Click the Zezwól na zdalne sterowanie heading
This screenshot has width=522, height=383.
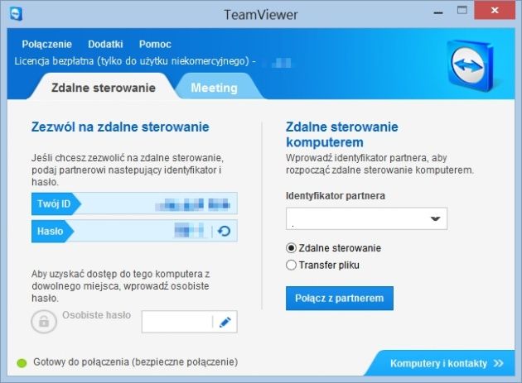(120, 127)
